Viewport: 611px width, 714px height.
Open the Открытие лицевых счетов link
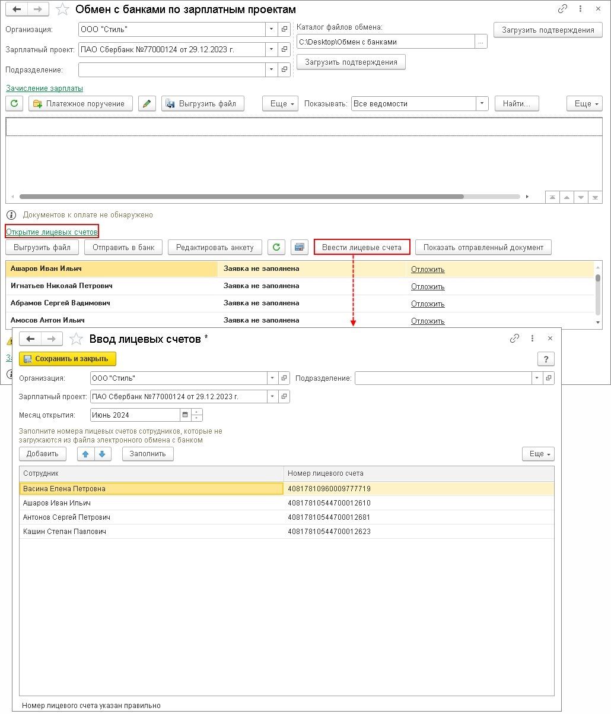click(x=52, y=231)
